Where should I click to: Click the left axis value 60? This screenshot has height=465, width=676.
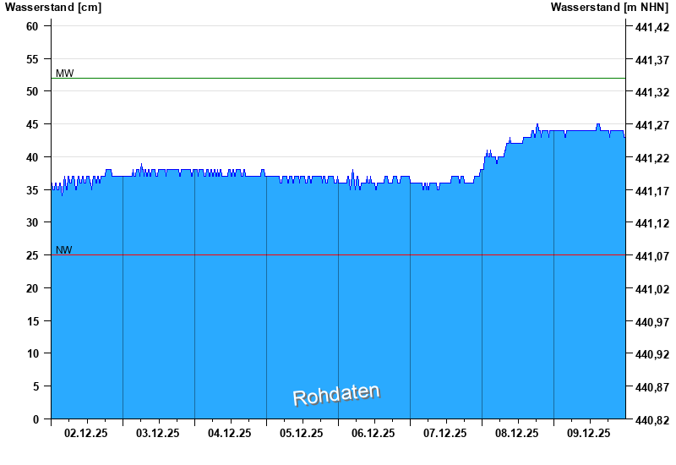32,26
